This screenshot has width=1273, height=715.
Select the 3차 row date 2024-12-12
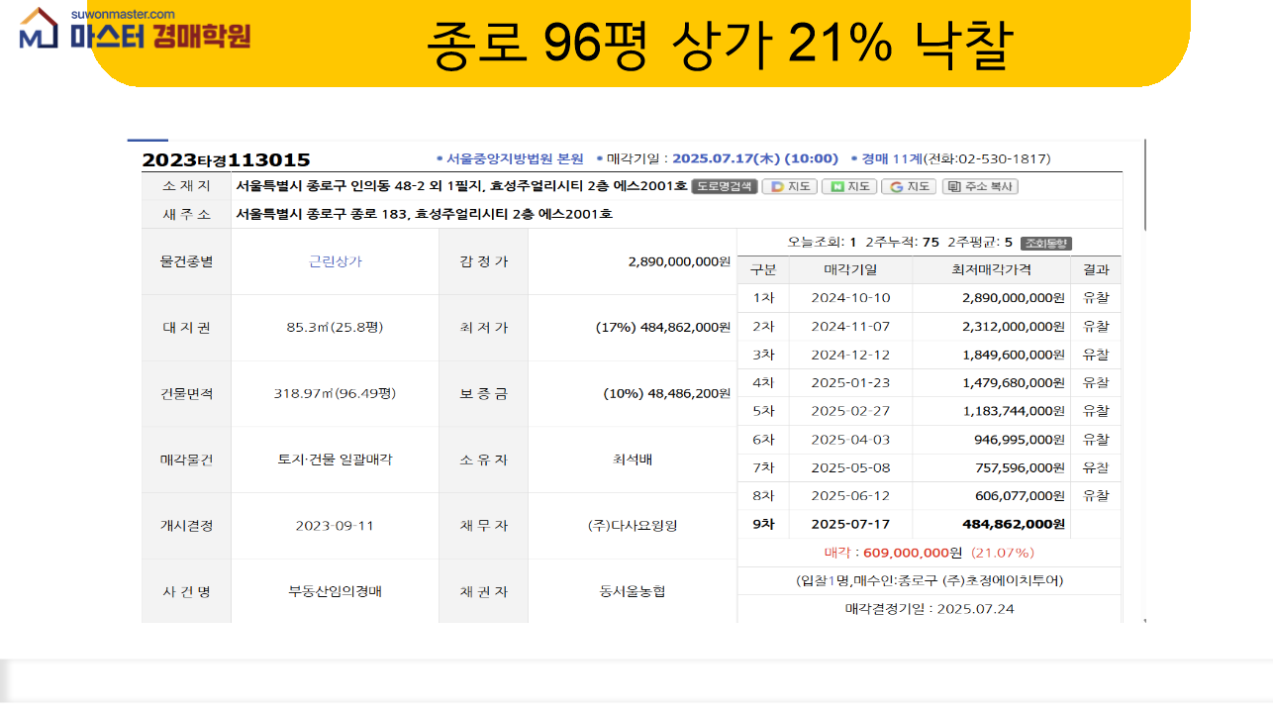[850, 354]
